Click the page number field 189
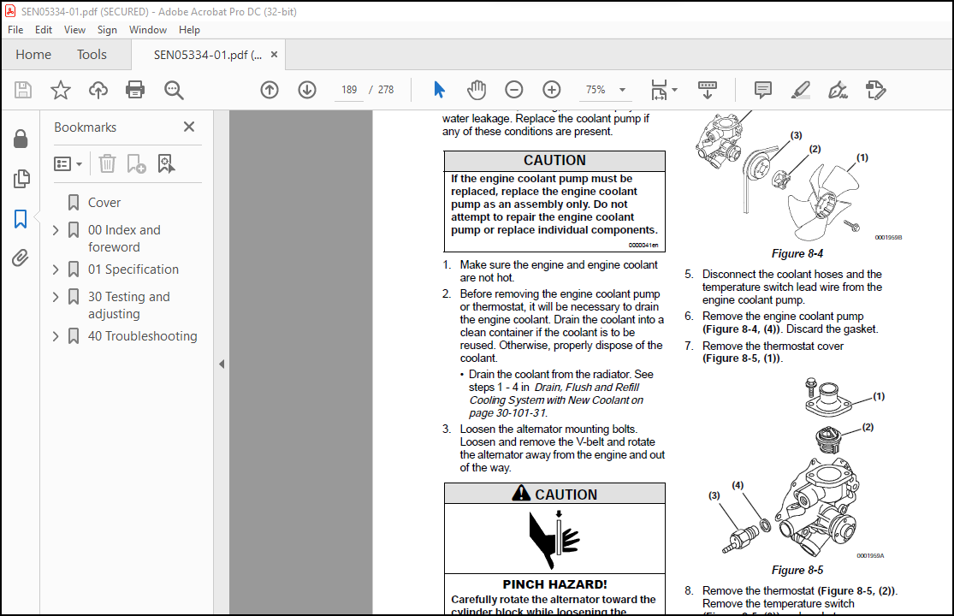This screenshot has height=616, width=954. 348,90
